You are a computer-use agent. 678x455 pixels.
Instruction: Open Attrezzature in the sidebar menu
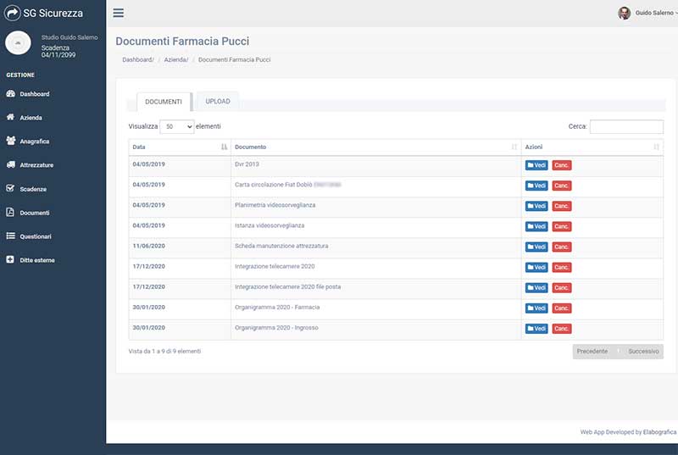pos(36,165)
